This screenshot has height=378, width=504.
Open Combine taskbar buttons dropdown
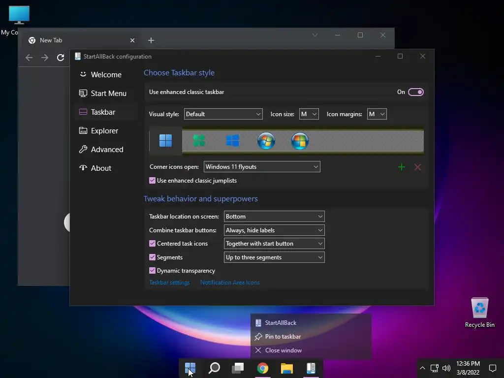[x=274, y=230]
